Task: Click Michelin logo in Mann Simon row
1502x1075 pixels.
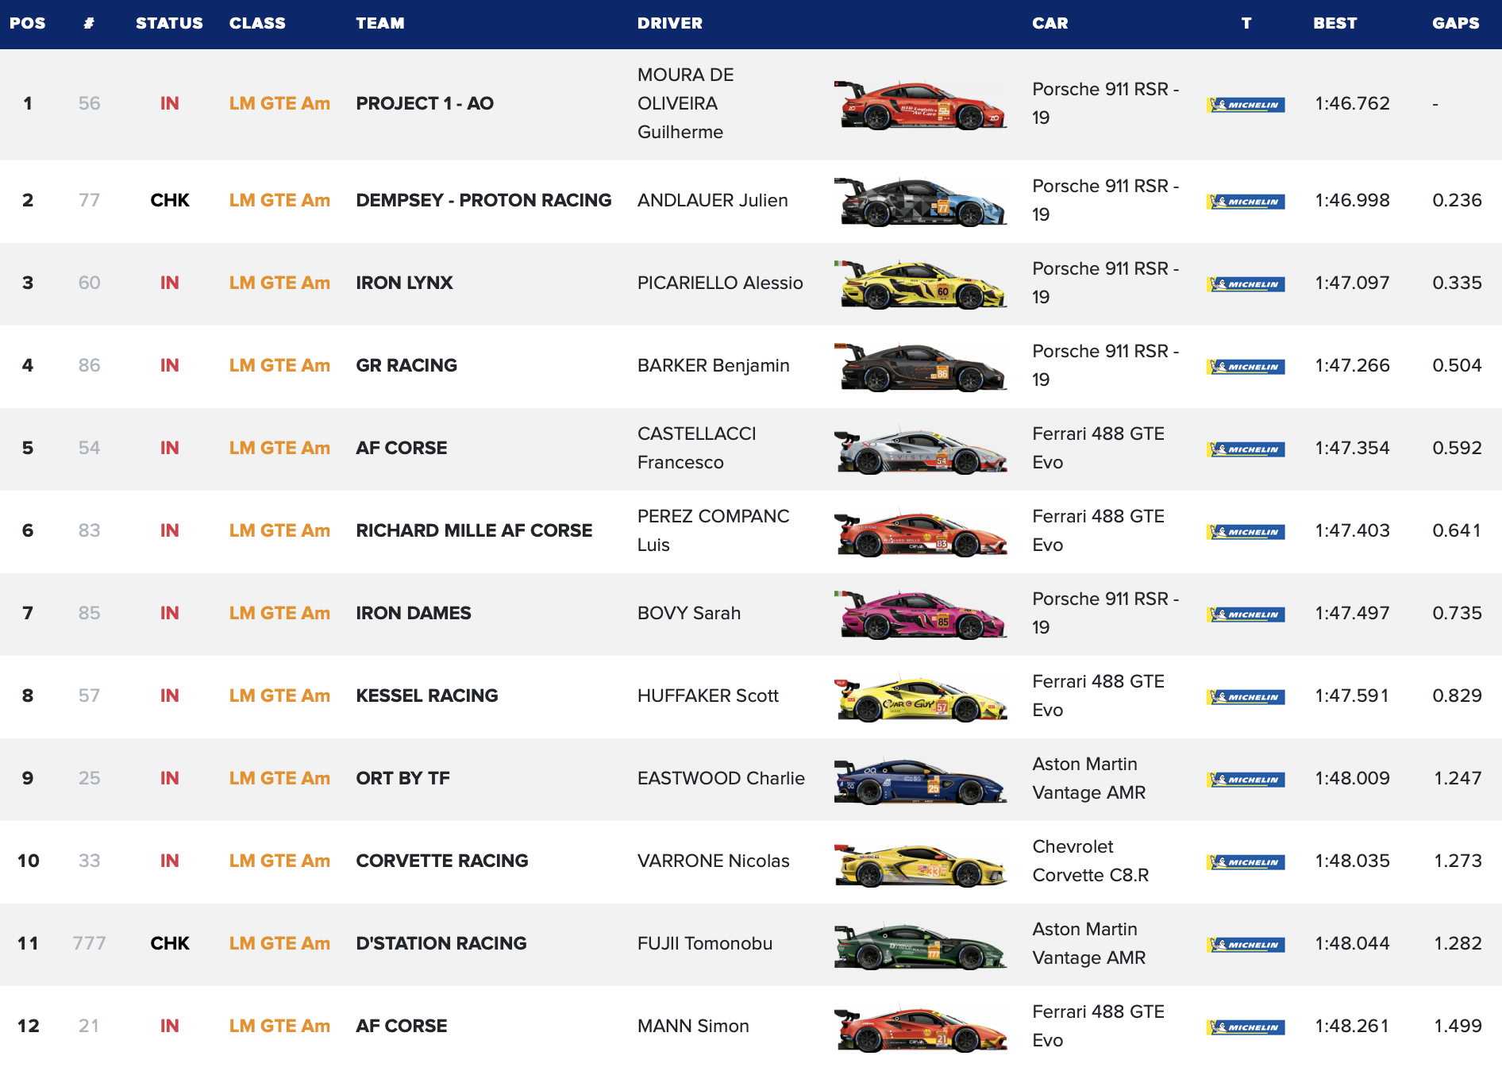Action: (x=1246, y=1027)
